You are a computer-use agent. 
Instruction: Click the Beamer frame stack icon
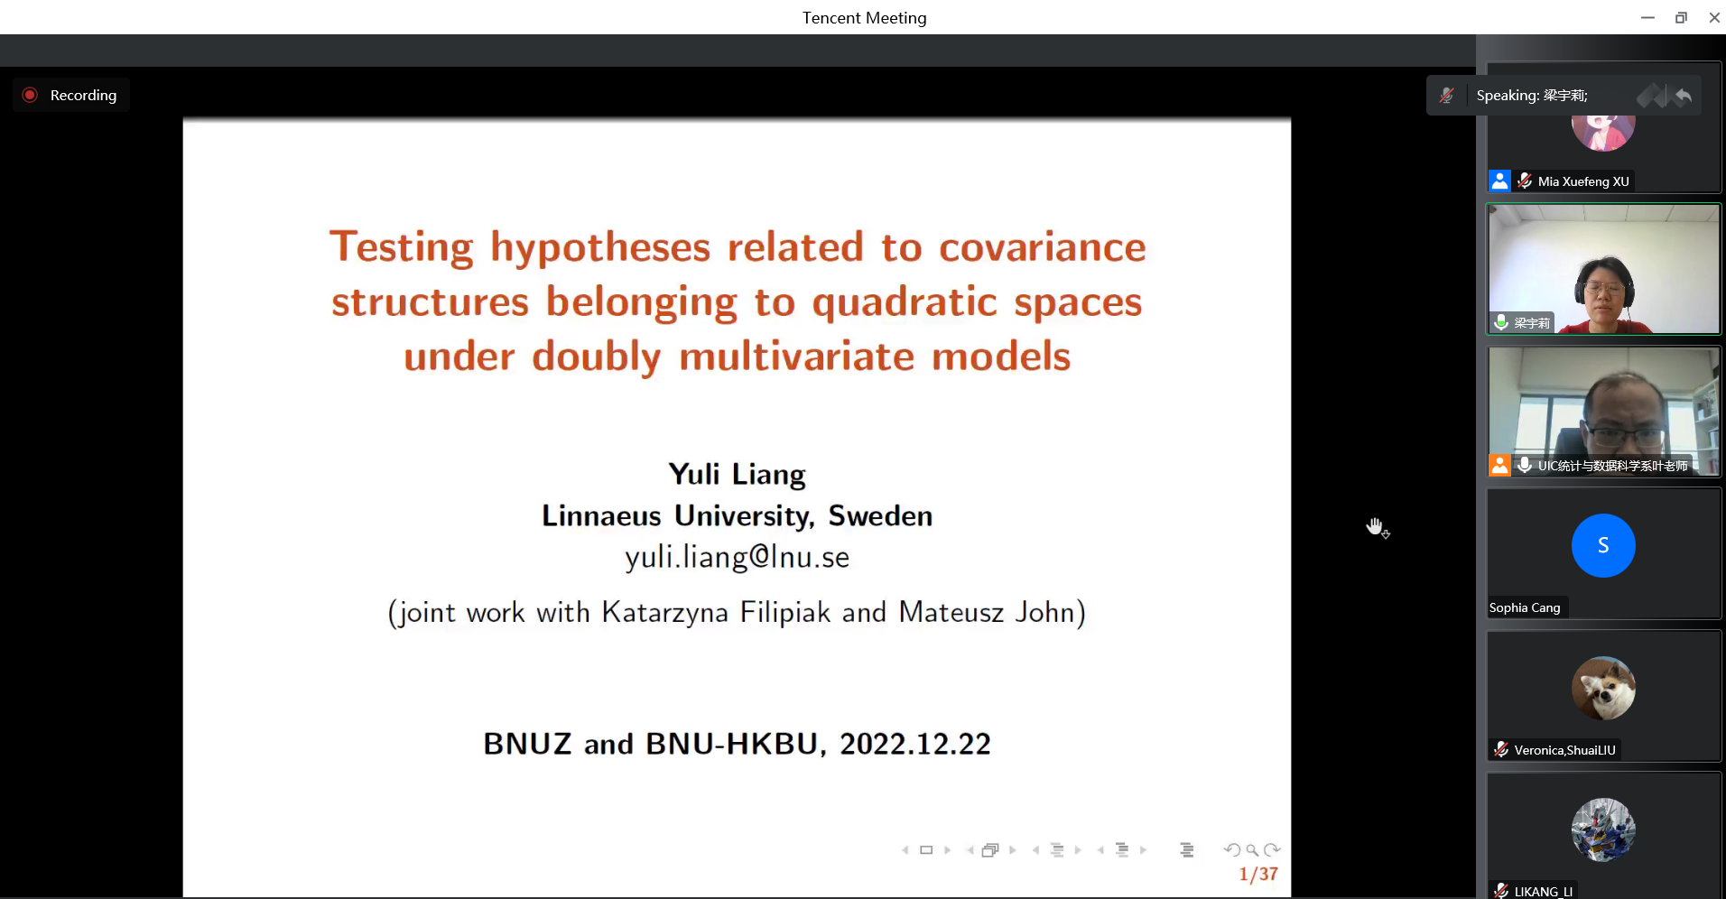pos(990,850)
